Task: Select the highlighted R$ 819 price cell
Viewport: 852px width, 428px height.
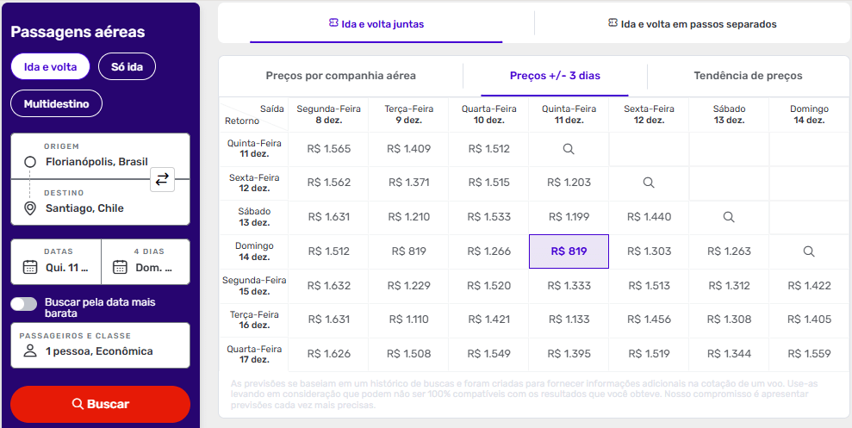Action: [x=569, y=251]
